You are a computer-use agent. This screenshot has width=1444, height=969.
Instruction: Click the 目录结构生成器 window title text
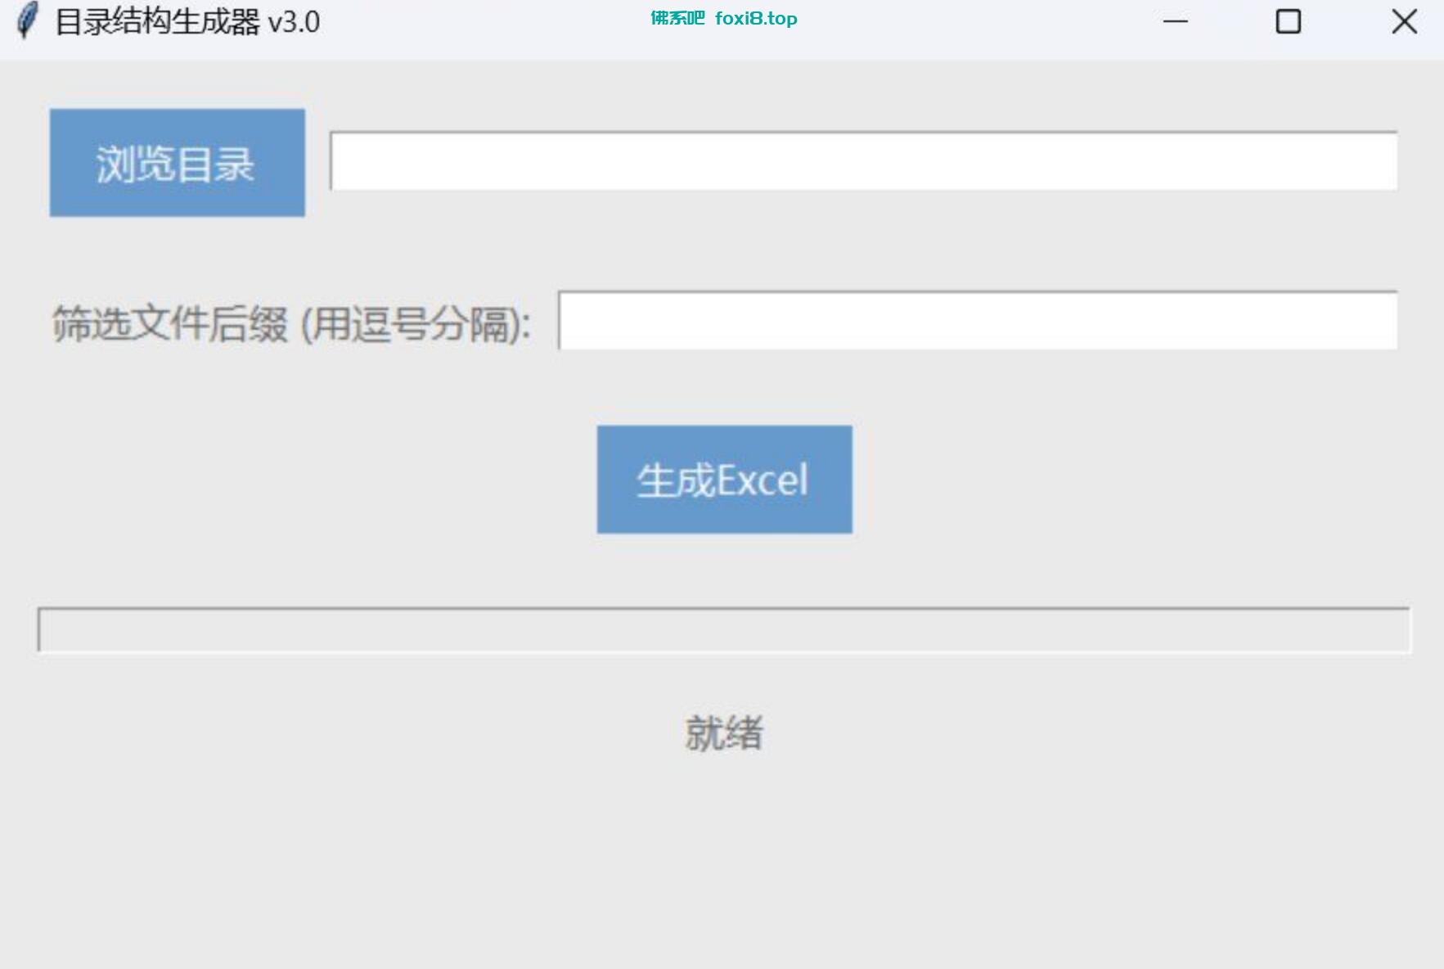[157, 22]
